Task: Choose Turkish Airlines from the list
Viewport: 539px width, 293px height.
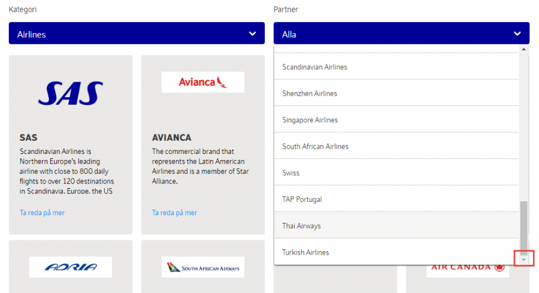Action: pyautogui.click(x=305, y=252)
